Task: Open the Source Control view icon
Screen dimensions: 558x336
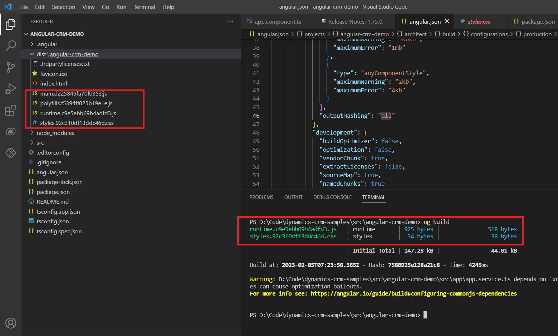Action: click(11, 67)
